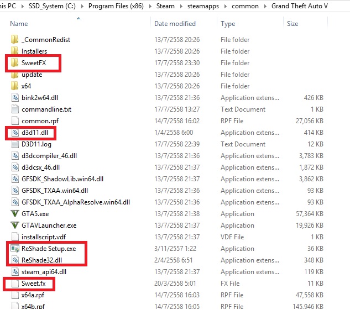
Task: Click type label VDF File
Action: point(232,237)
